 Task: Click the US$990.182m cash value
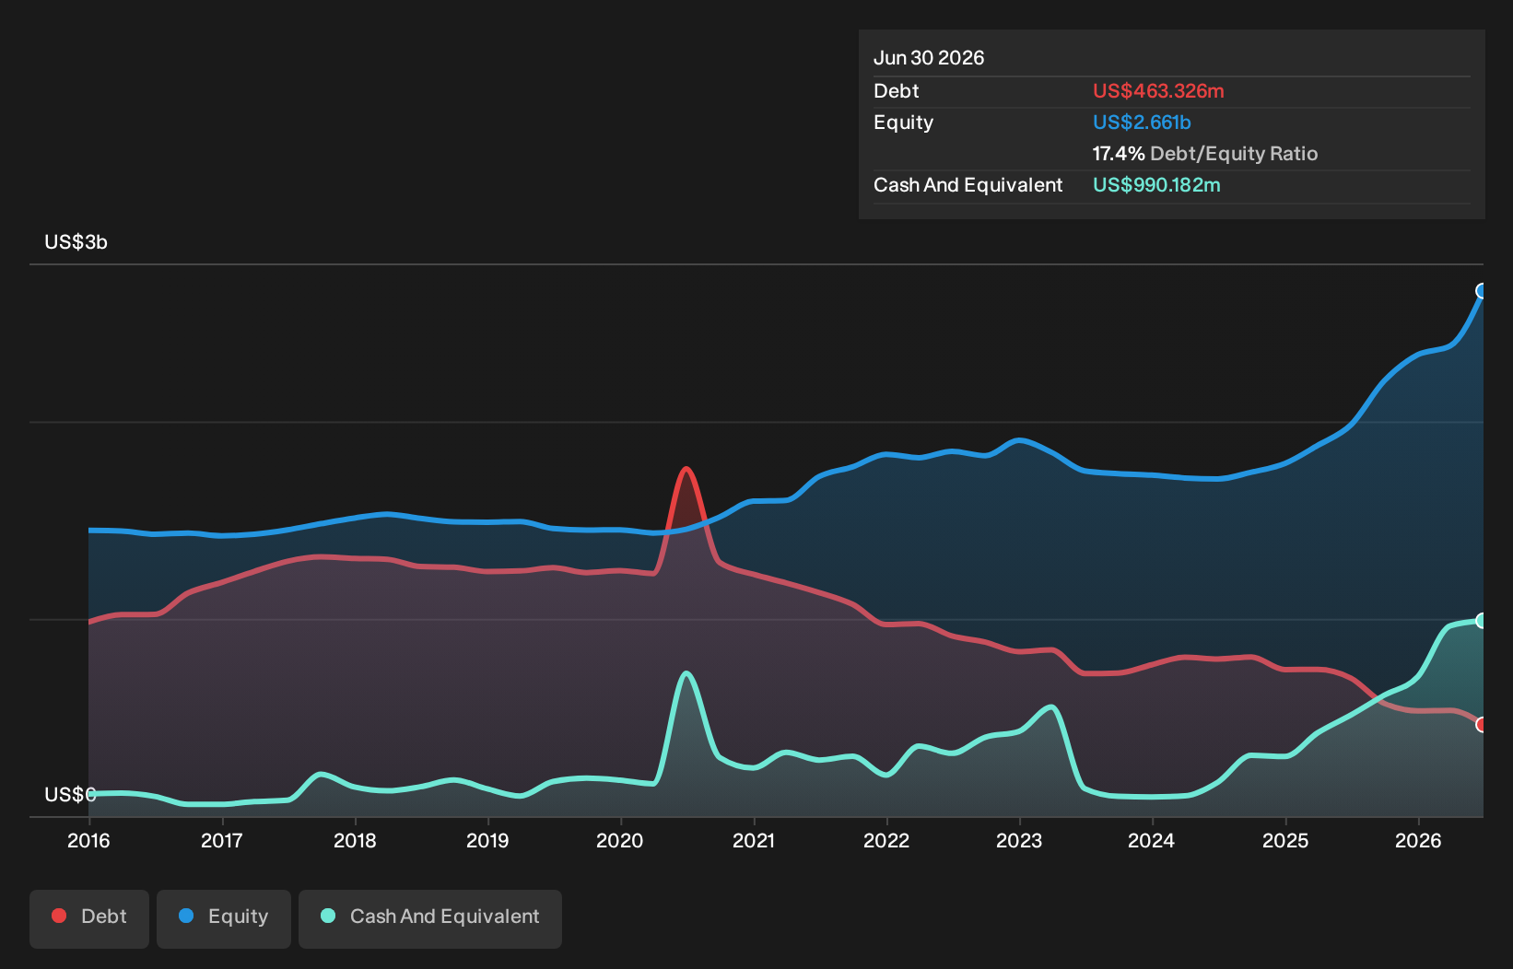(x=1156, y=185)
